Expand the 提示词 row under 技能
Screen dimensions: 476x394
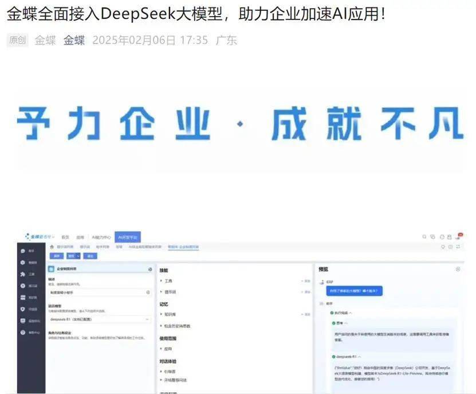tap(168, 292)
